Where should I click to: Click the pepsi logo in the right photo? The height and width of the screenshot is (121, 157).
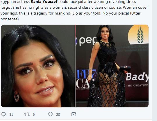tap(86, 41)
